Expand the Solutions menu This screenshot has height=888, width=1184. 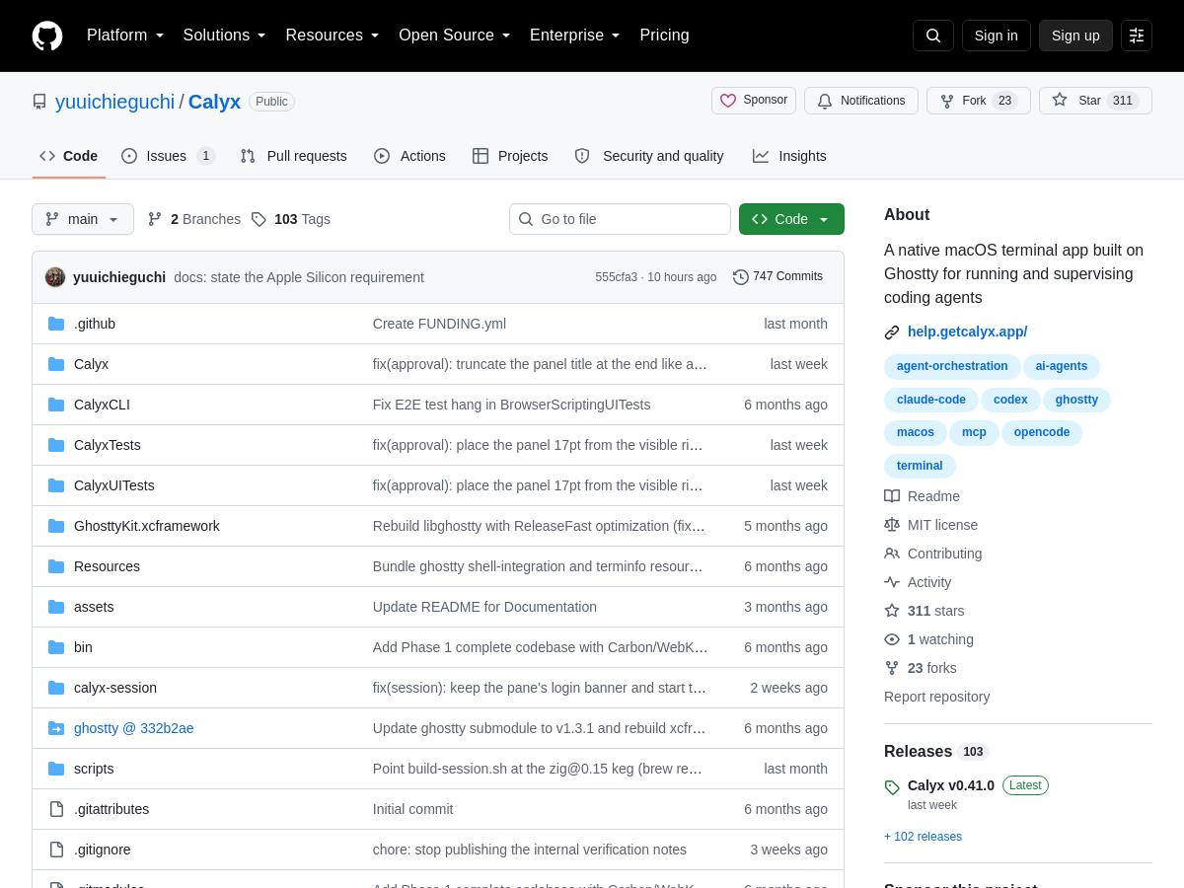[225, 36]
